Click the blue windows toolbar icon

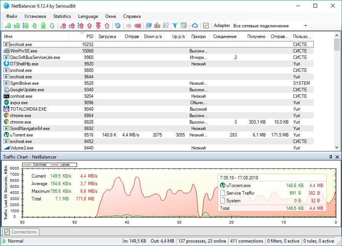tap(149, 26)
